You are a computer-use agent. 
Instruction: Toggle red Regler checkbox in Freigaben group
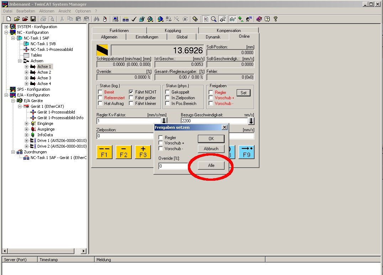[x=211, y=92]
